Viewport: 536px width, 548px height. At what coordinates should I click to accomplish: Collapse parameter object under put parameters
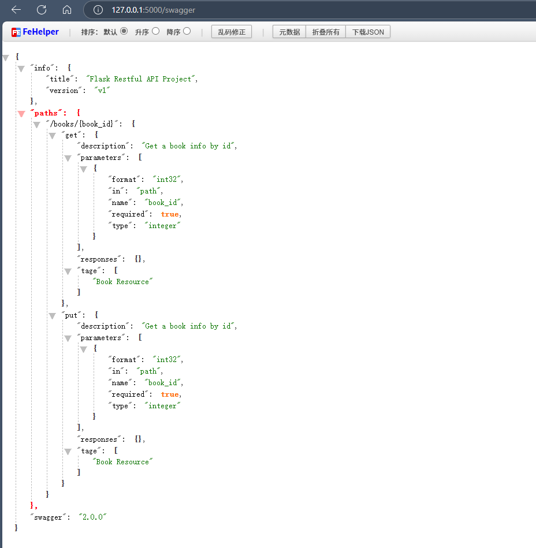click(83, 349)
